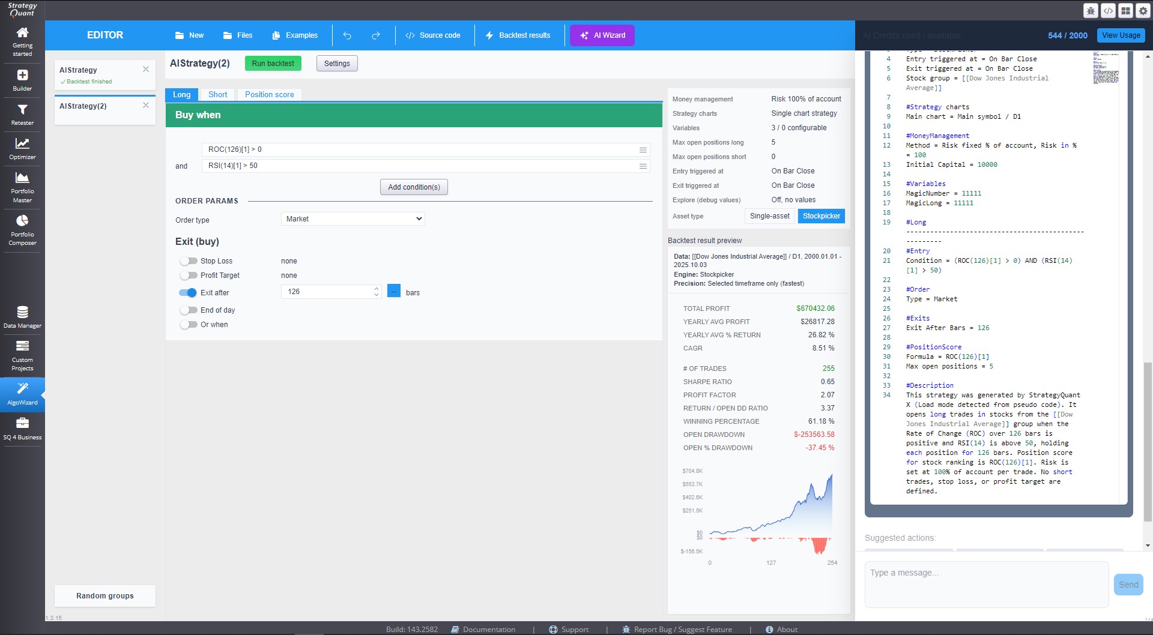Switch to the Position score tab
Viewport: 1153px width, 635px height.
point(269,95)
